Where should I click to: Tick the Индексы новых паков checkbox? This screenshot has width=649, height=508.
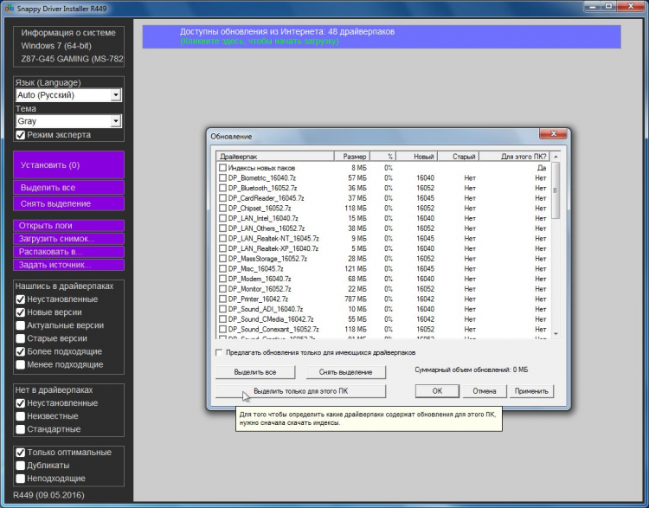[x=222, y=167]
